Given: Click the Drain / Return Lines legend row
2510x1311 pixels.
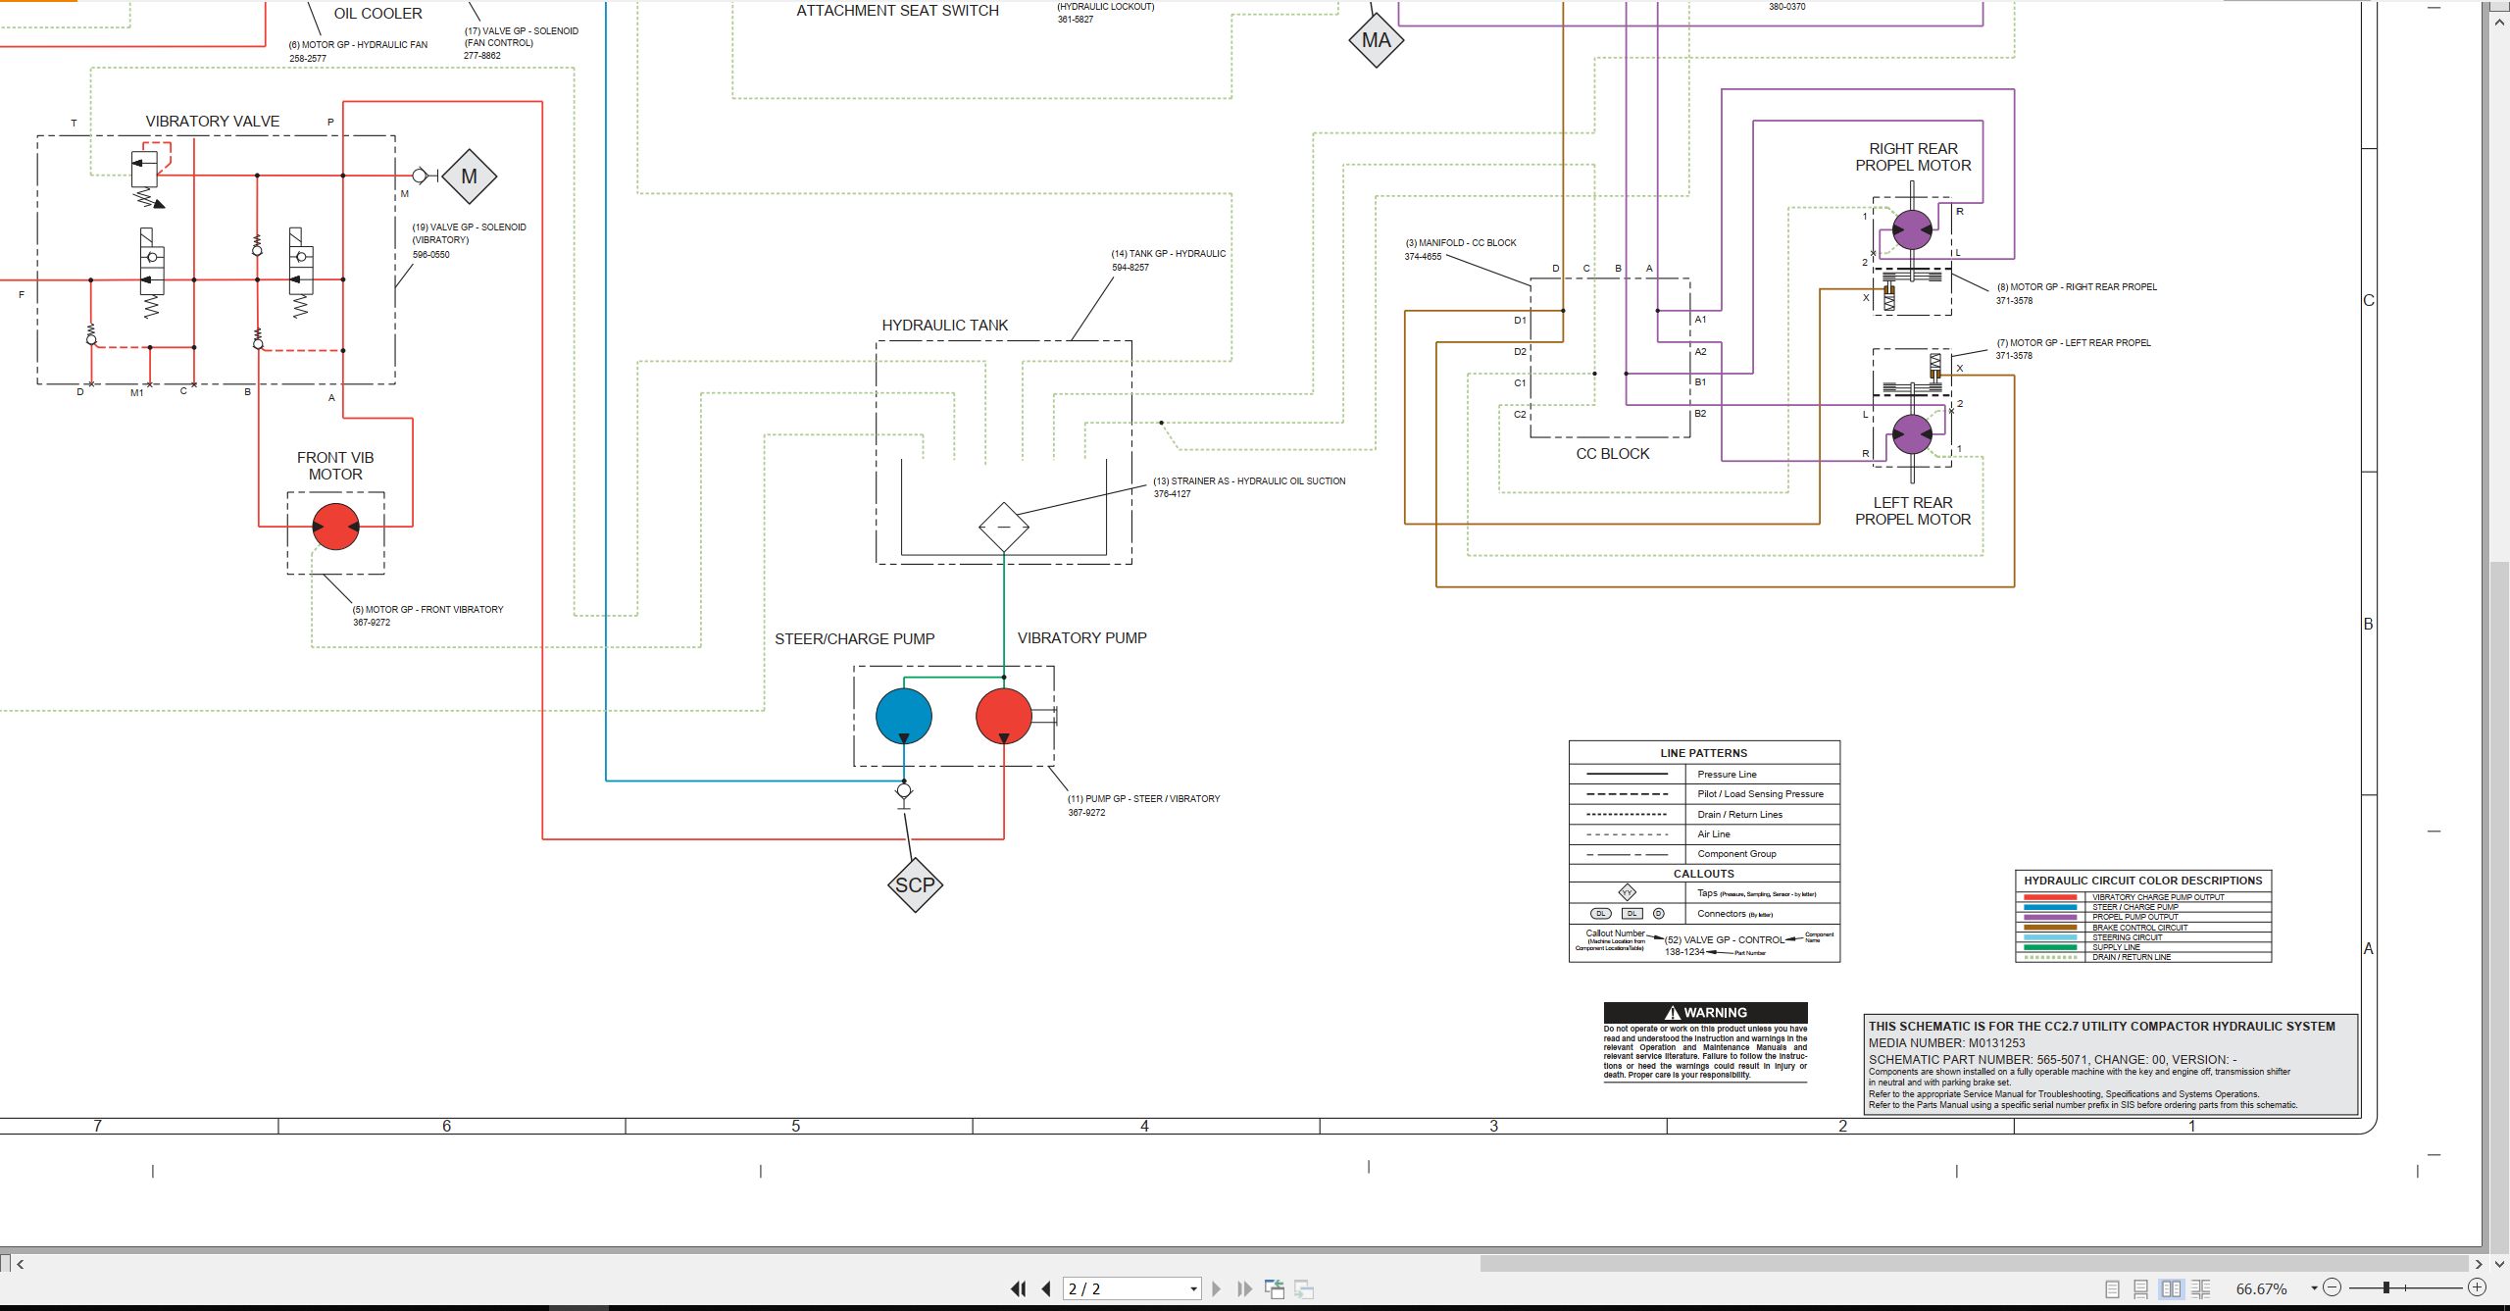Looking at the screenshot, I should [x=1704, y=814].
